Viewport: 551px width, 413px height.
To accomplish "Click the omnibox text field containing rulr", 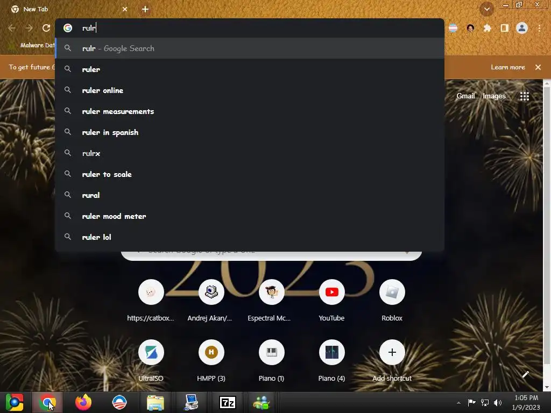I will click(x=250, y=28).
